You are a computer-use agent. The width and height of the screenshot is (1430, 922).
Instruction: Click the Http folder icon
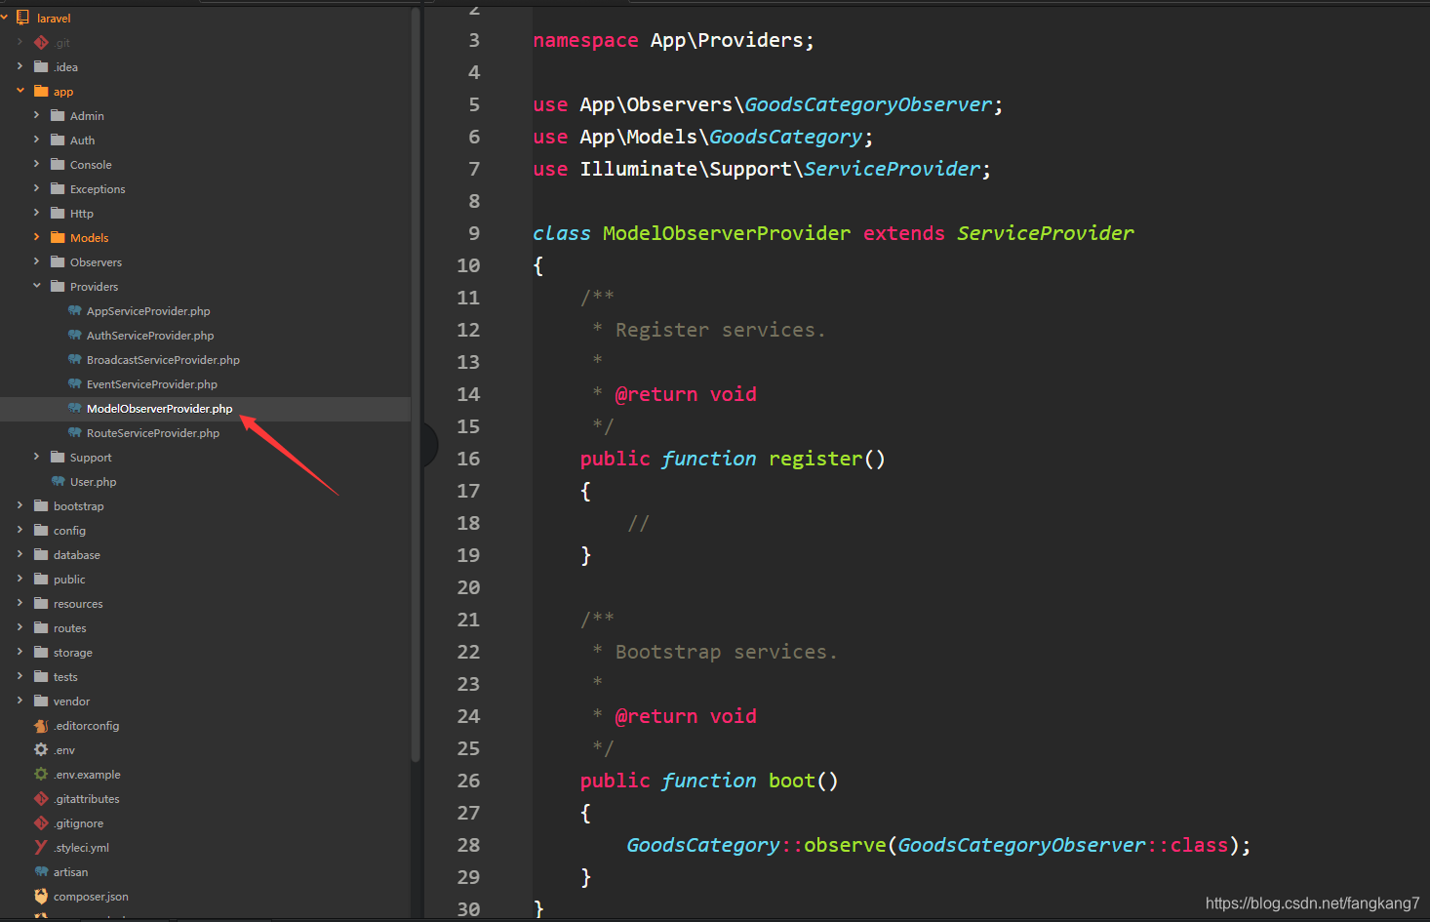[58, 213]
